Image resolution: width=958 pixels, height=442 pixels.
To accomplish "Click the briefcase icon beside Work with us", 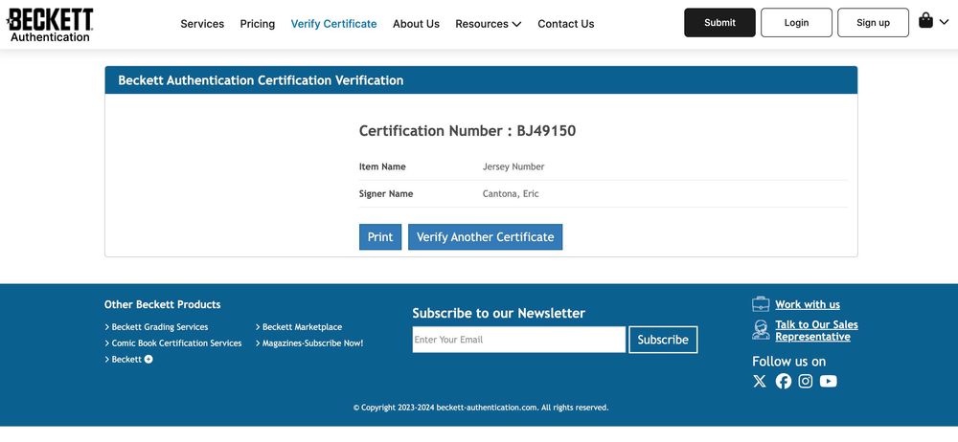I will (x=761, y=304).
